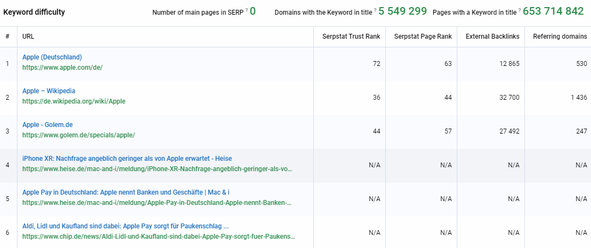Open the chip.de Aldi-Lidl-und-Kaufland URL
This screenshot has height=248, width=591.
click(159, 237)
